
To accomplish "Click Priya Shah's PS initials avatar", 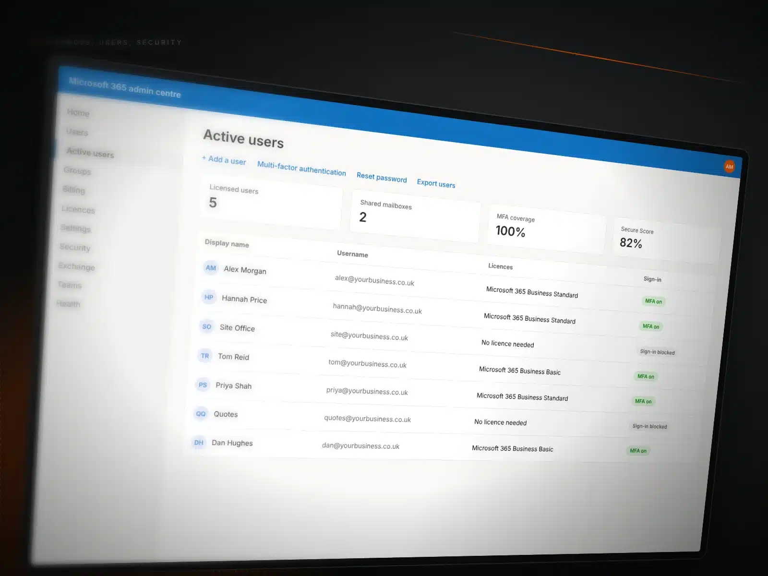I will tap(203, 384).
